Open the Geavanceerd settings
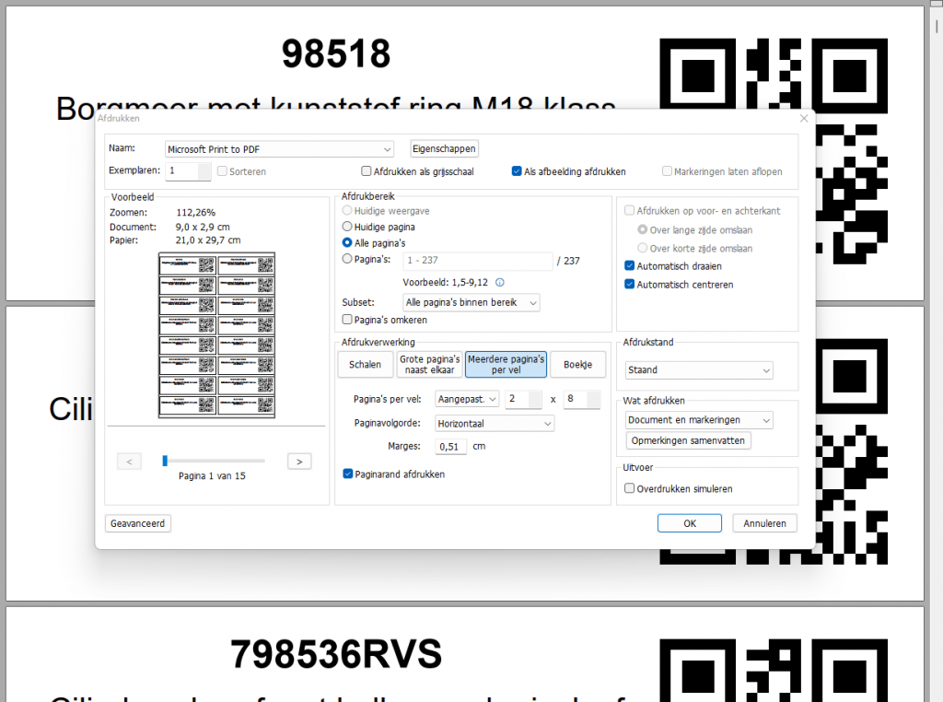 138,523
